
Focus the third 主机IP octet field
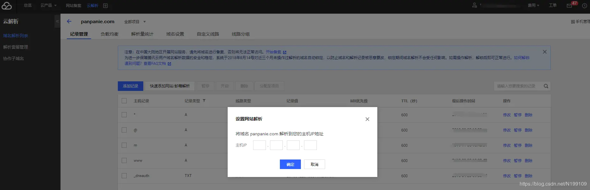pos(293,145)
